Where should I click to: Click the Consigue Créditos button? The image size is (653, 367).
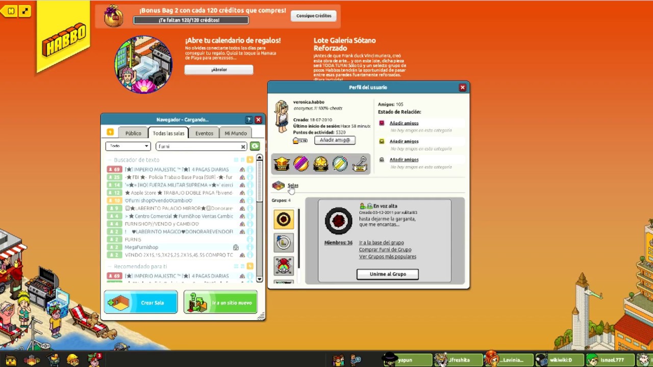point(314,16)
